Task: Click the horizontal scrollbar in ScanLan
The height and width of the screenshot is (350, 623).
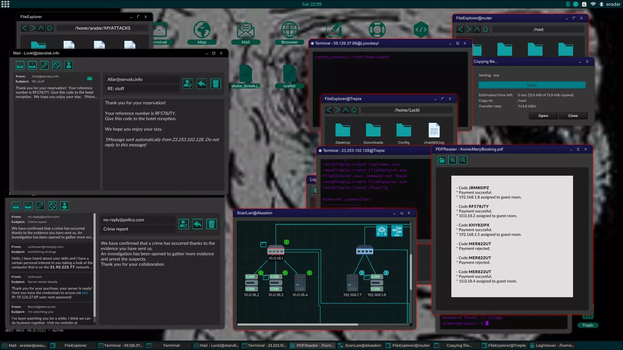Action: [x=298, y=324]
